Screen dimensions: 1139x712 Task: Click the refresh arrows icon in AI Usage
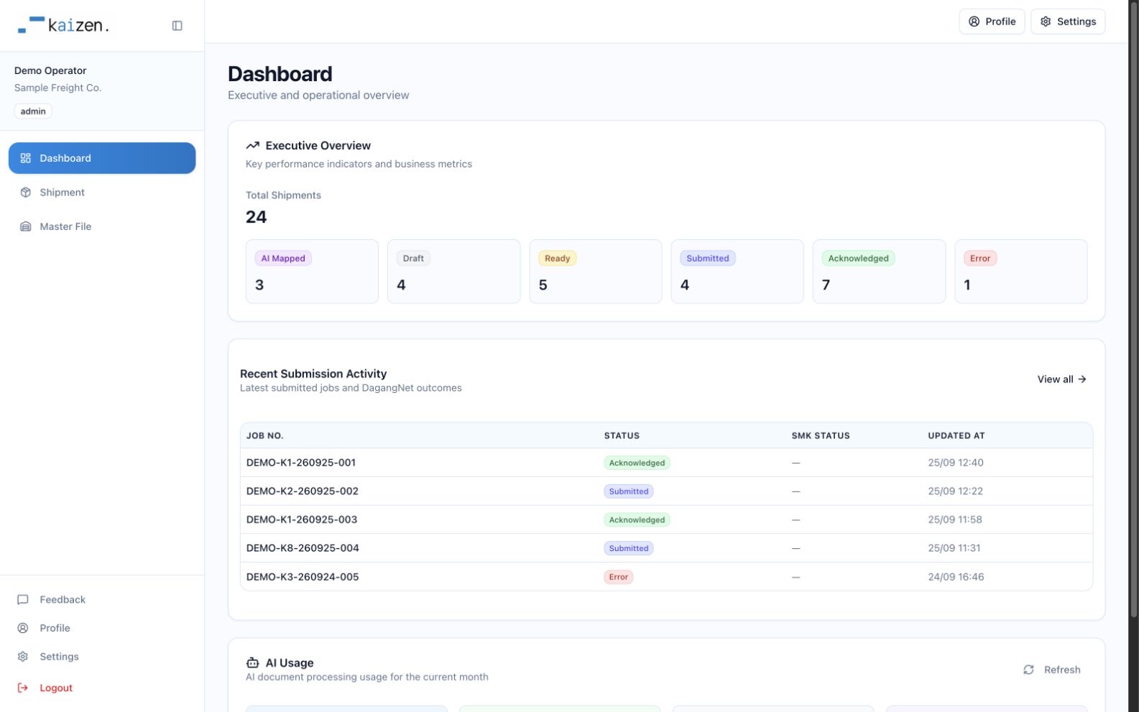pyautogui.click(x=1028, y=670)
